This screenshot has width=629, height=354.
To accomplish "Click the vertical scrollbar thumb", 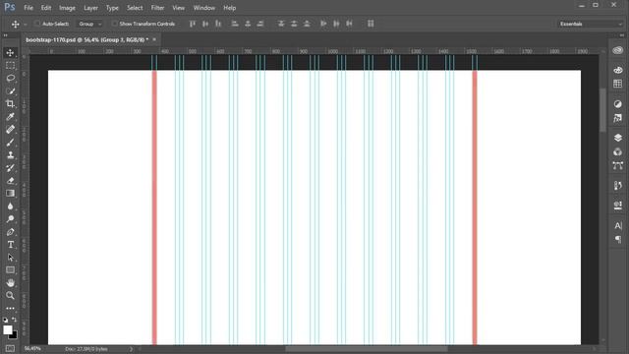I will (602, 109).
